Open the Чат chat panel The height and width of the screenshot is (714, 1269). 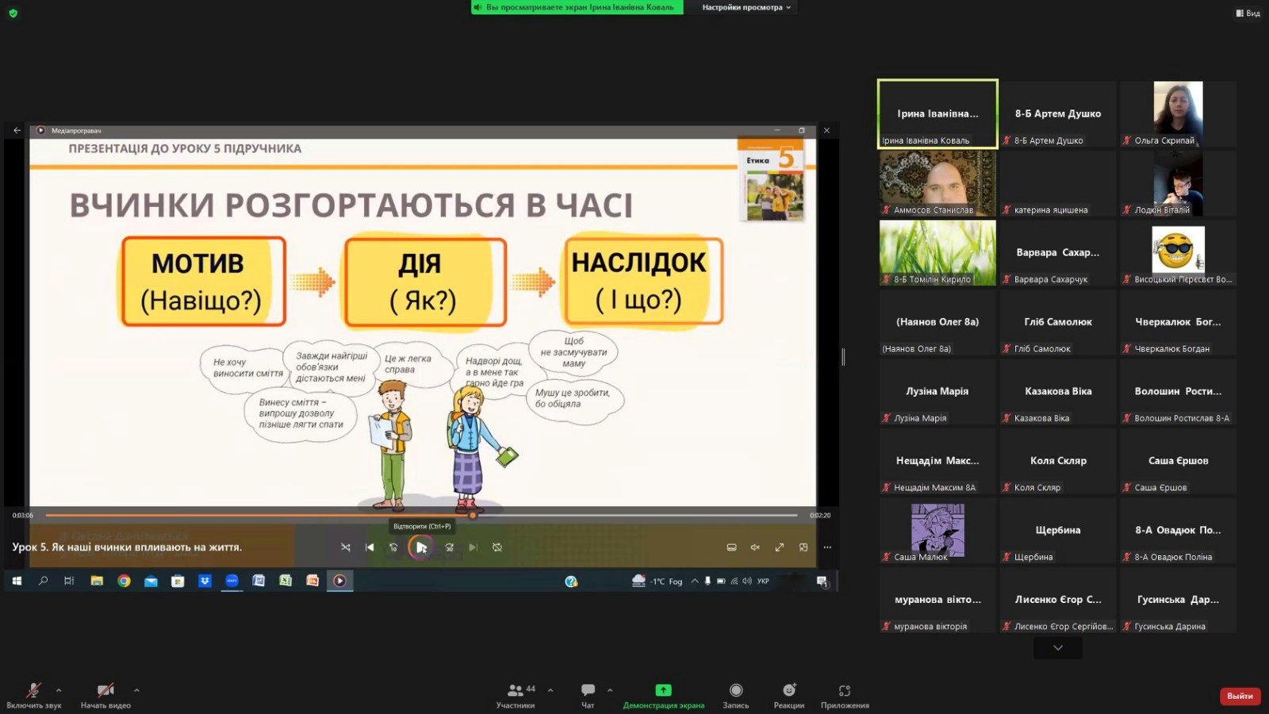(588, 695)
